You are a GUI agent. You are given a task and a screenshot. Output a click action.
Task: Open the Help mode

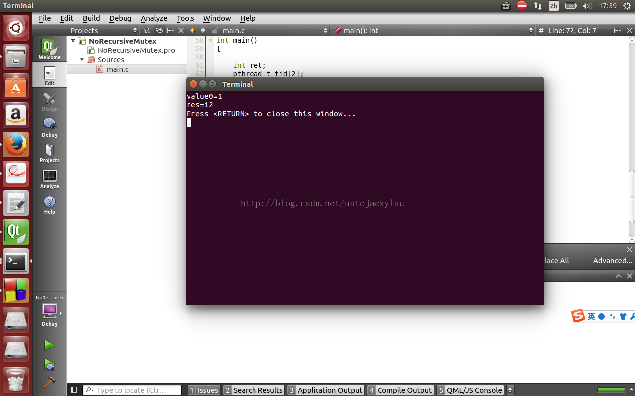50,204
